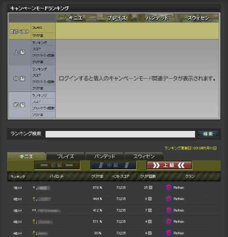Viewport: 228px width, 237px height.
Task: Select the 初級 difficulty filter
Action: pos(57,165)
